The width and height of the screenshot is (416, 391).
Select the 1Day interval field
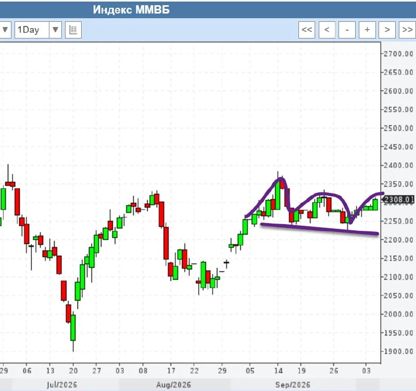click(32, 30)
